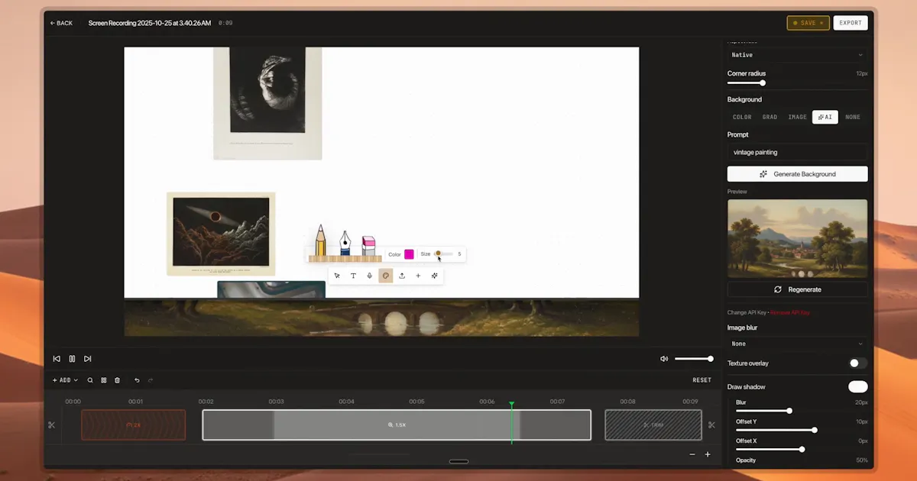This screenshot has width=917, height=481.
Task: Click the microphone icon in canvas toolbar
Action: (369, 276)
